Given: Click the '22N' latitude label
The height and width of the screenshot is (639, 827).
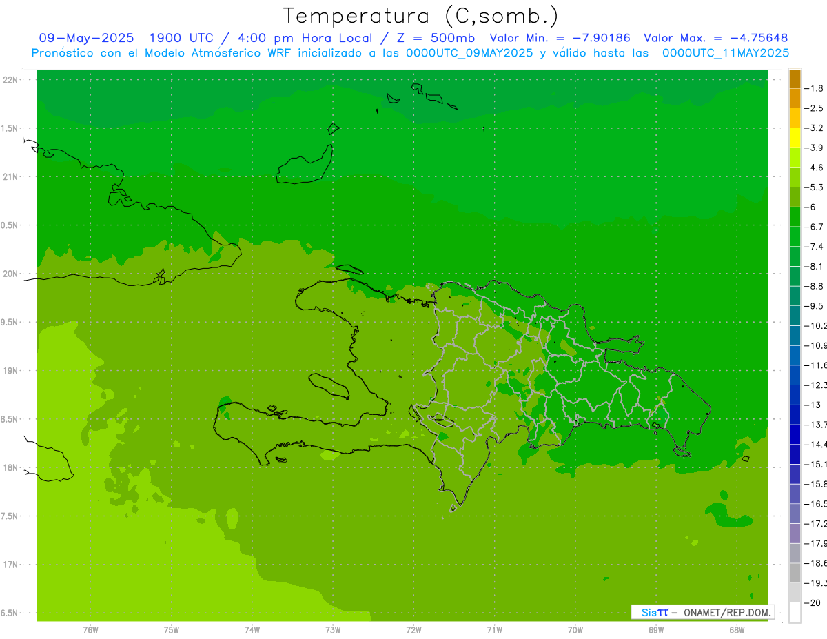Looking at the screenshot, I should [11, 80].
